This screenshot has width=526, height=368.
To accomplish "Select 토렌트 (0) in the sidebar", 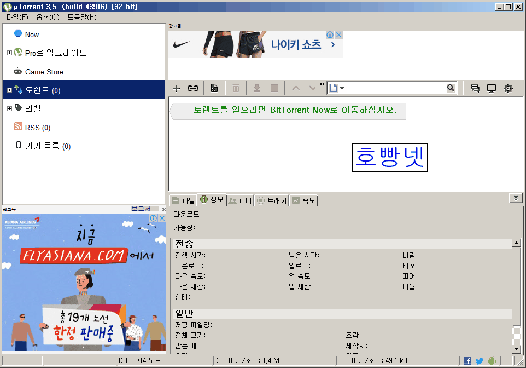I will (84, 89).
